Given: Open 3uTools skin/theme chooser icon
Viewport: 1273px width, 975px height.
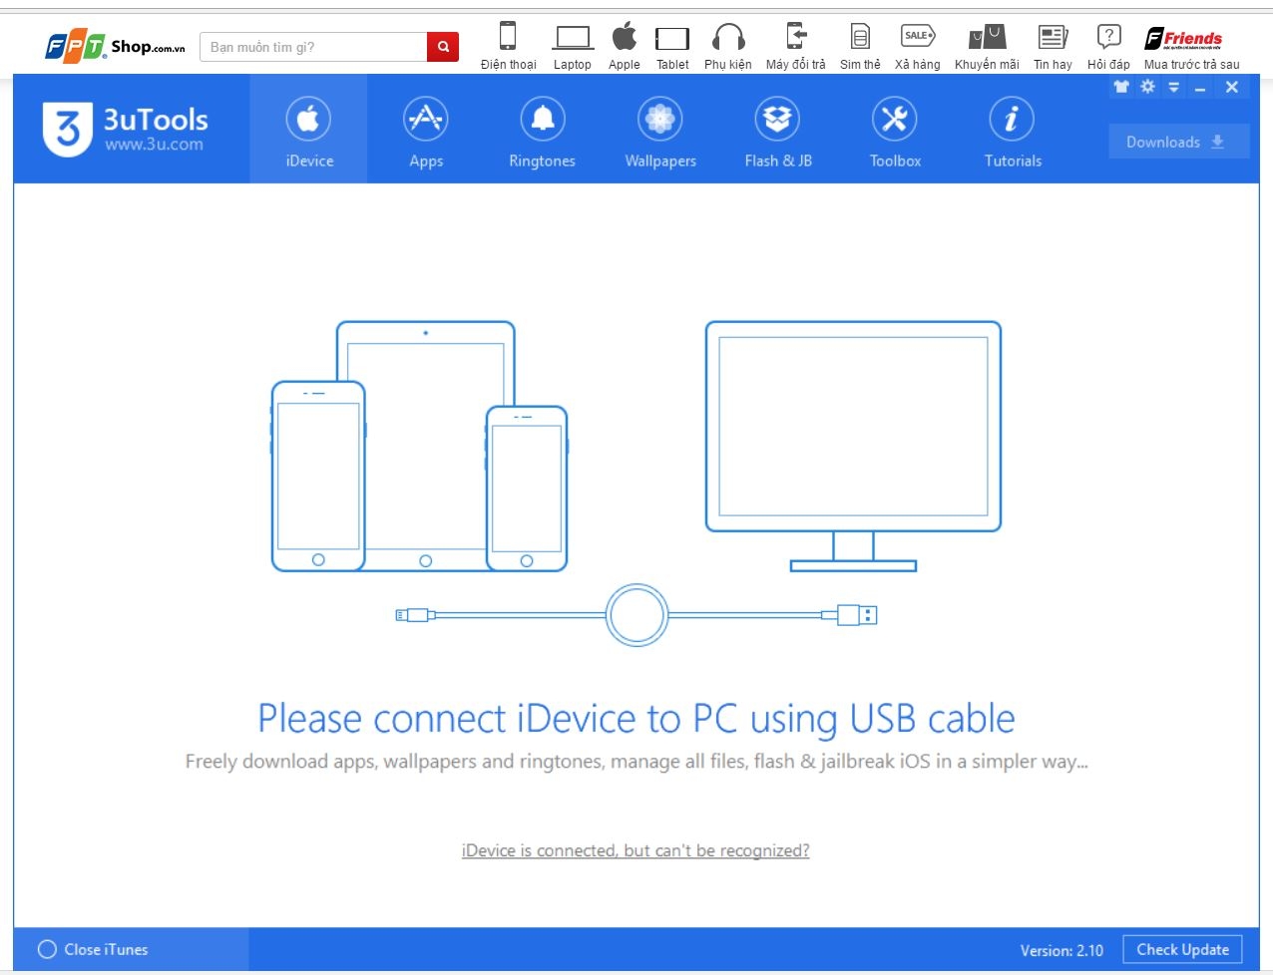Looking at the screenshot, I should (x=1120, y=87).
